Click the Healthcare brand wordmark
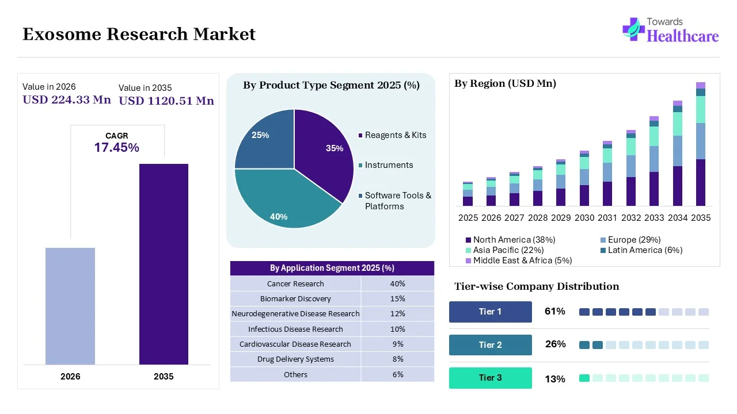Viewport: 737px width, 414px height. point(683,36)
